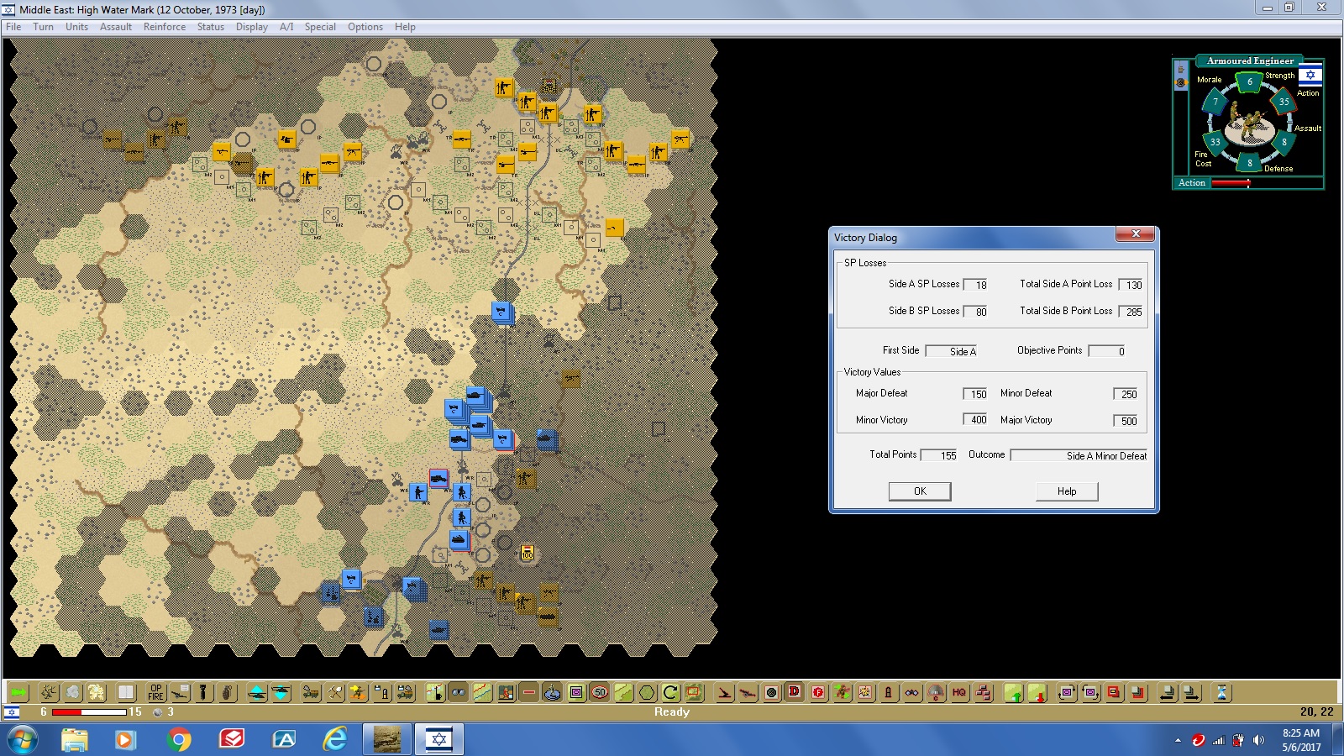Open the File menu
This screenshot has width=1344, height=756.
point(13,27)
